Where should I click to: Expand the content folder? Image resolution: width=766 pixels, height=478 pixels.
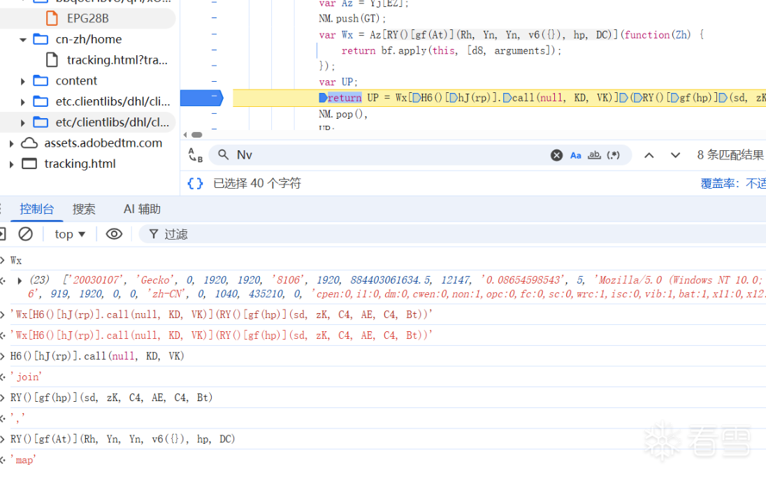tap(22, 81)
